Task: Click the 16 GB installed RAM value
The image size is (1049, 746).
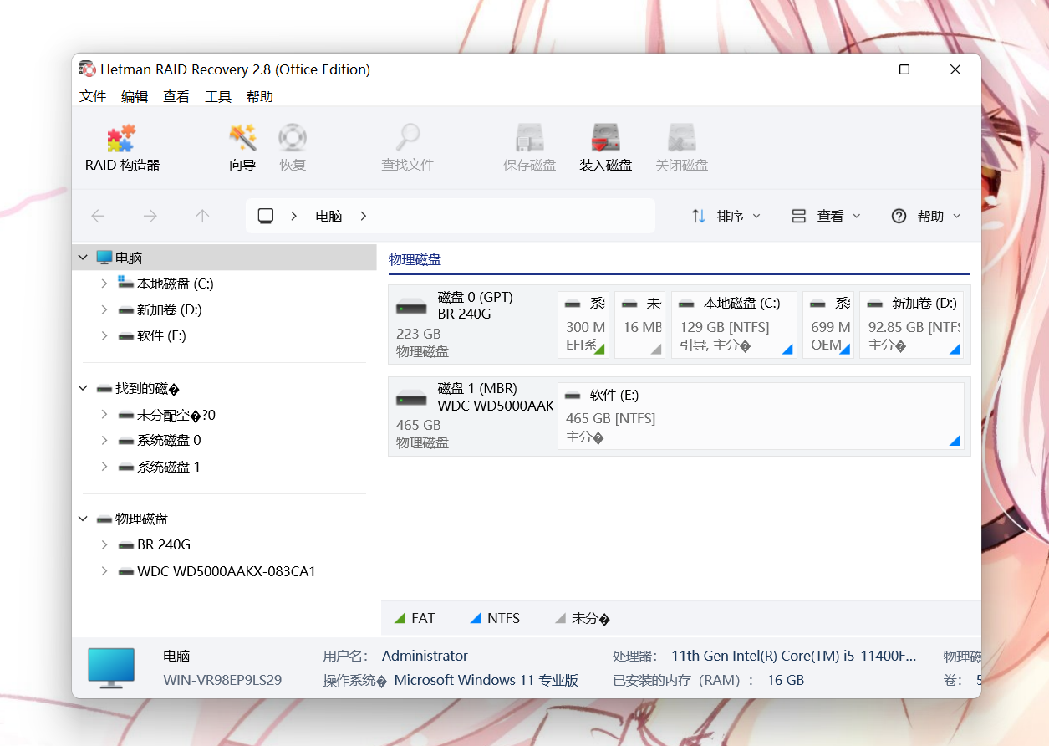Action: click(786, 680)
